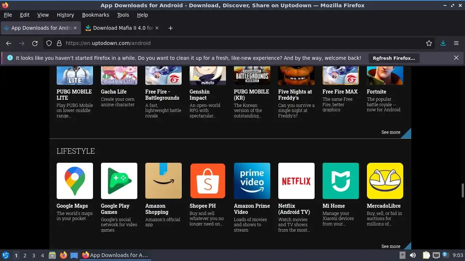465x261 pixels.
Task: Open the Amazon Shopping app icon
Action: pyautogui.click(x=163, y=181)
